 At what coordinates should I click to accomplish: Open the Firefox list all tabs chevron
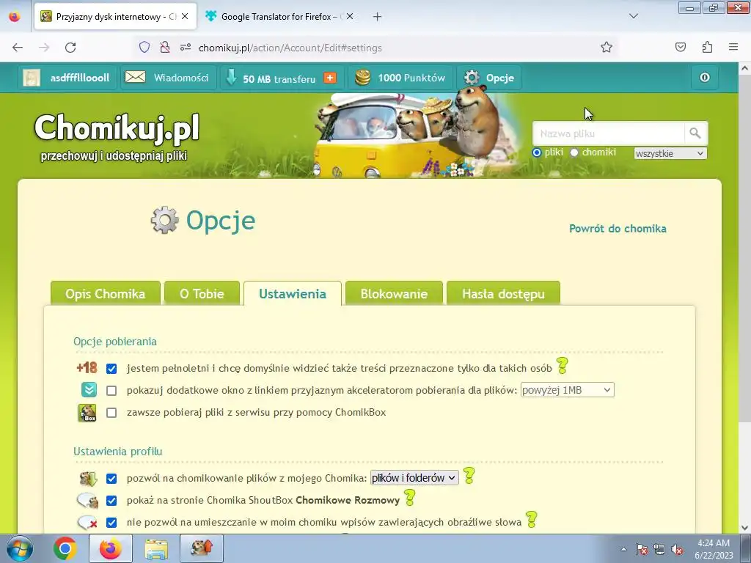[x=634, y=16]
